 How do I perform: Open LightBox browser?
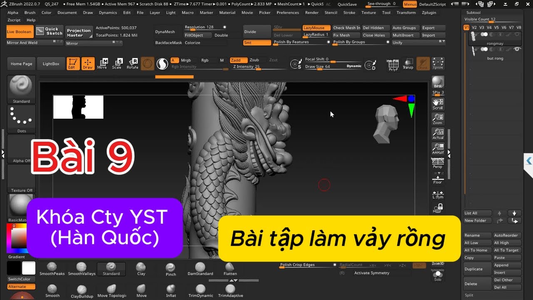(x=51, y=64)
